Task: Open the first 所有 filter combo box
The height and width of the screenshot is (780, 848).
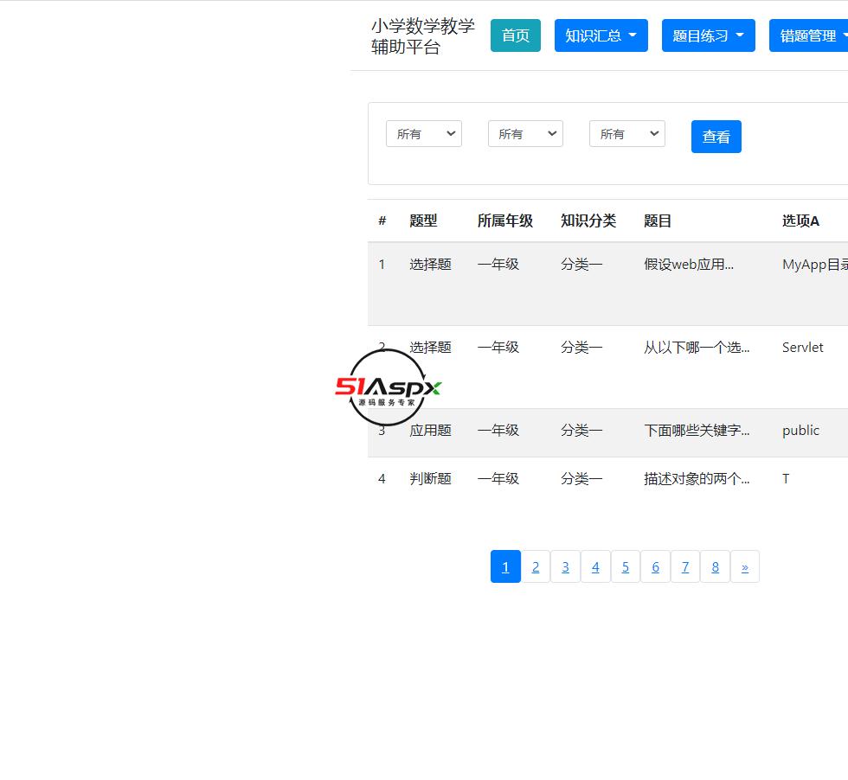Action: [x=423, y=133]
